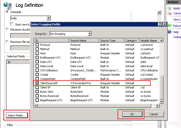Check the Cookie logging field
181x128 pixels.
37,75
